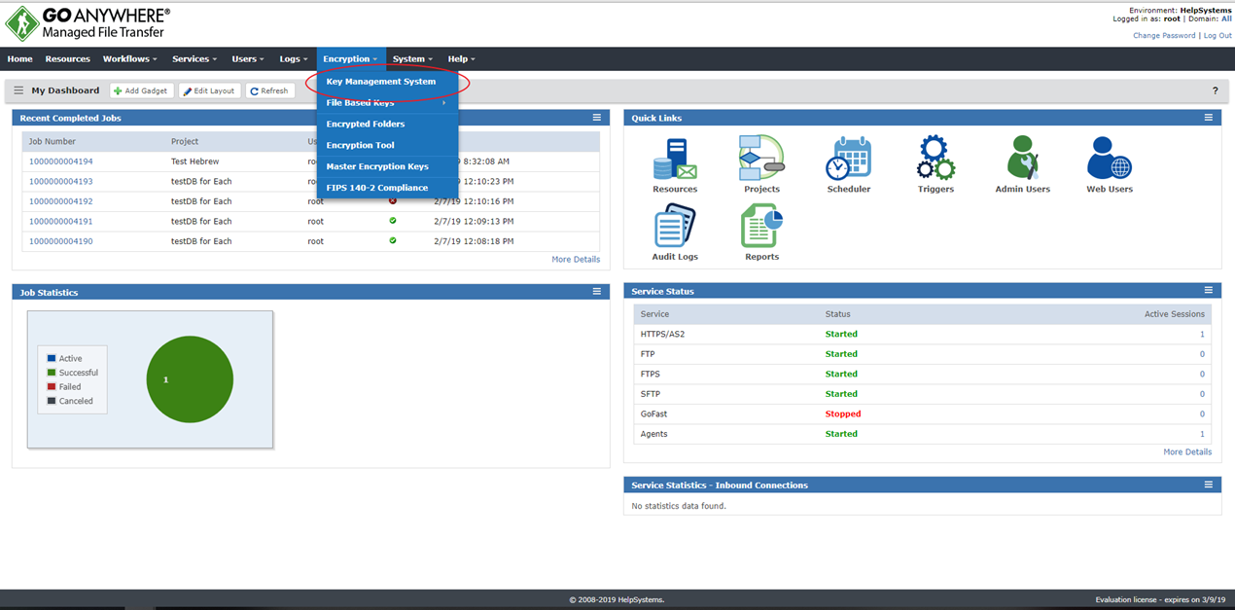Select Encryption Tool menu entry

pyautogui.click(x=387, y=145)
